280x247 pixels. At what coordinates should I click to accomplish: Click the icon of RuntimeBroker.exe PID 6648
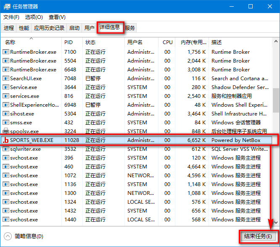coord(6,70)
